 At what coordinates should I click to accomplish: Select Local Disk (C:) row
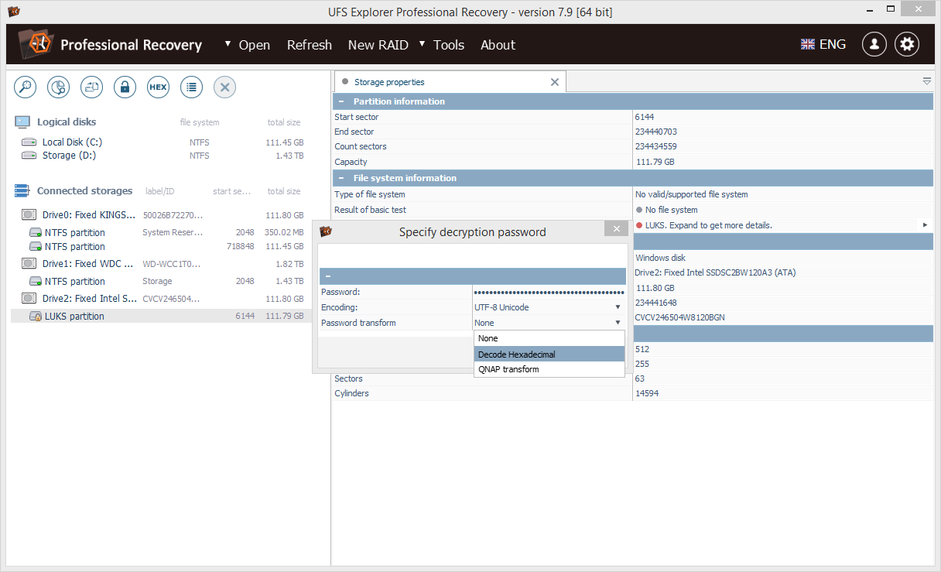[162, 142]
